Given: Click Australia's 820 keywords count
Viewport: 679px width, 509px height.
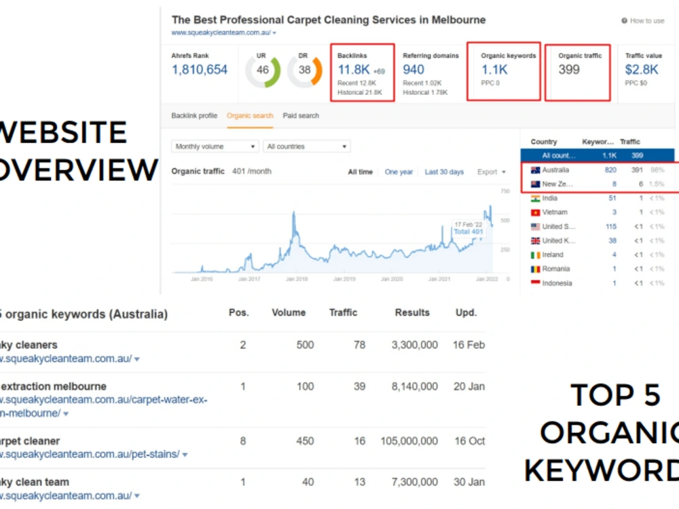Looking at the screenshot, I should tap(610, 170).
